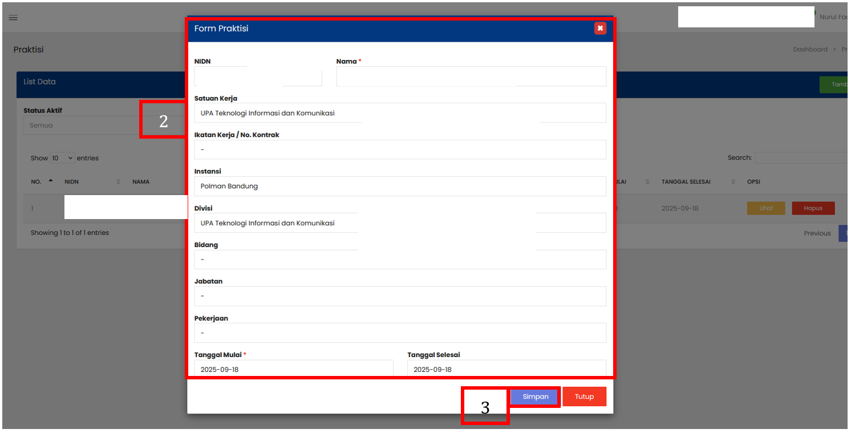Viewport: 851px width, 433px height.
Task: Click the Previous pagination link
Action: 817,233
